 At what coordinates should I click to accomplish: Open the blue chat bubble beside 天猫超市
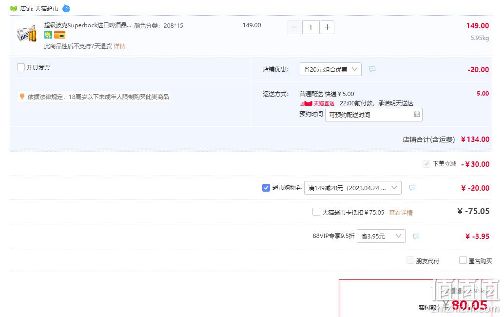coord(66,8)
